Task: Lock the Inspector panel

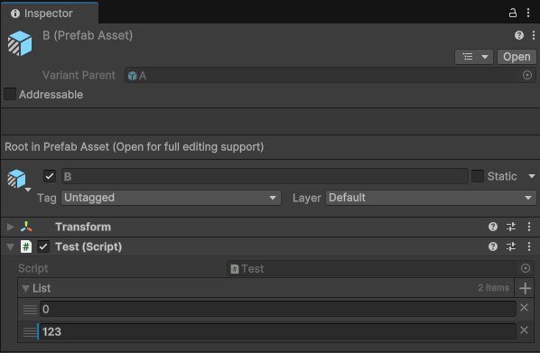Action: click(512, 13)
